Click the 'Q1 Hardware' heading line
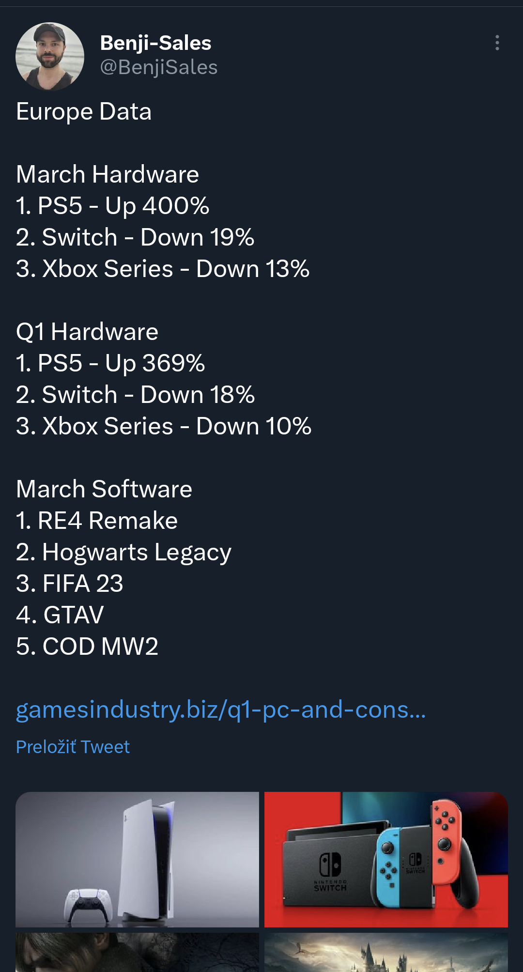The width and height of the screenshot is (523, 972). [x=87, y=332]
